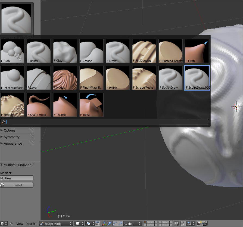Pick the Crease brush
The image size is (243, 227).
91,51
